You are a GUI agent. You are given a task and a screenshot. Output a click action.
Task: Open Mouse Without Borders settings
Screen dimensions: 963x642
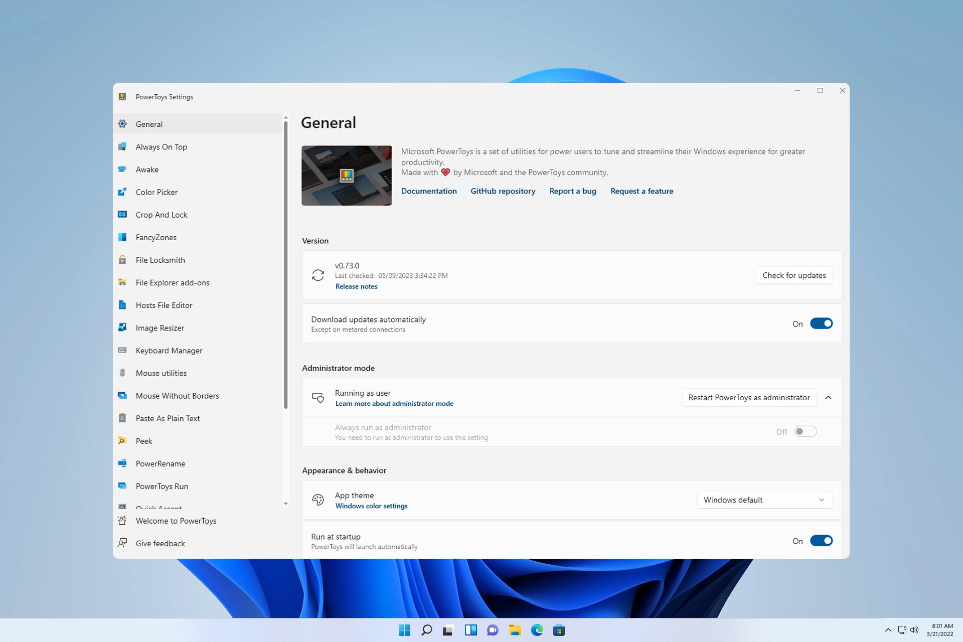pyautogui.click(x=198, y=395)
